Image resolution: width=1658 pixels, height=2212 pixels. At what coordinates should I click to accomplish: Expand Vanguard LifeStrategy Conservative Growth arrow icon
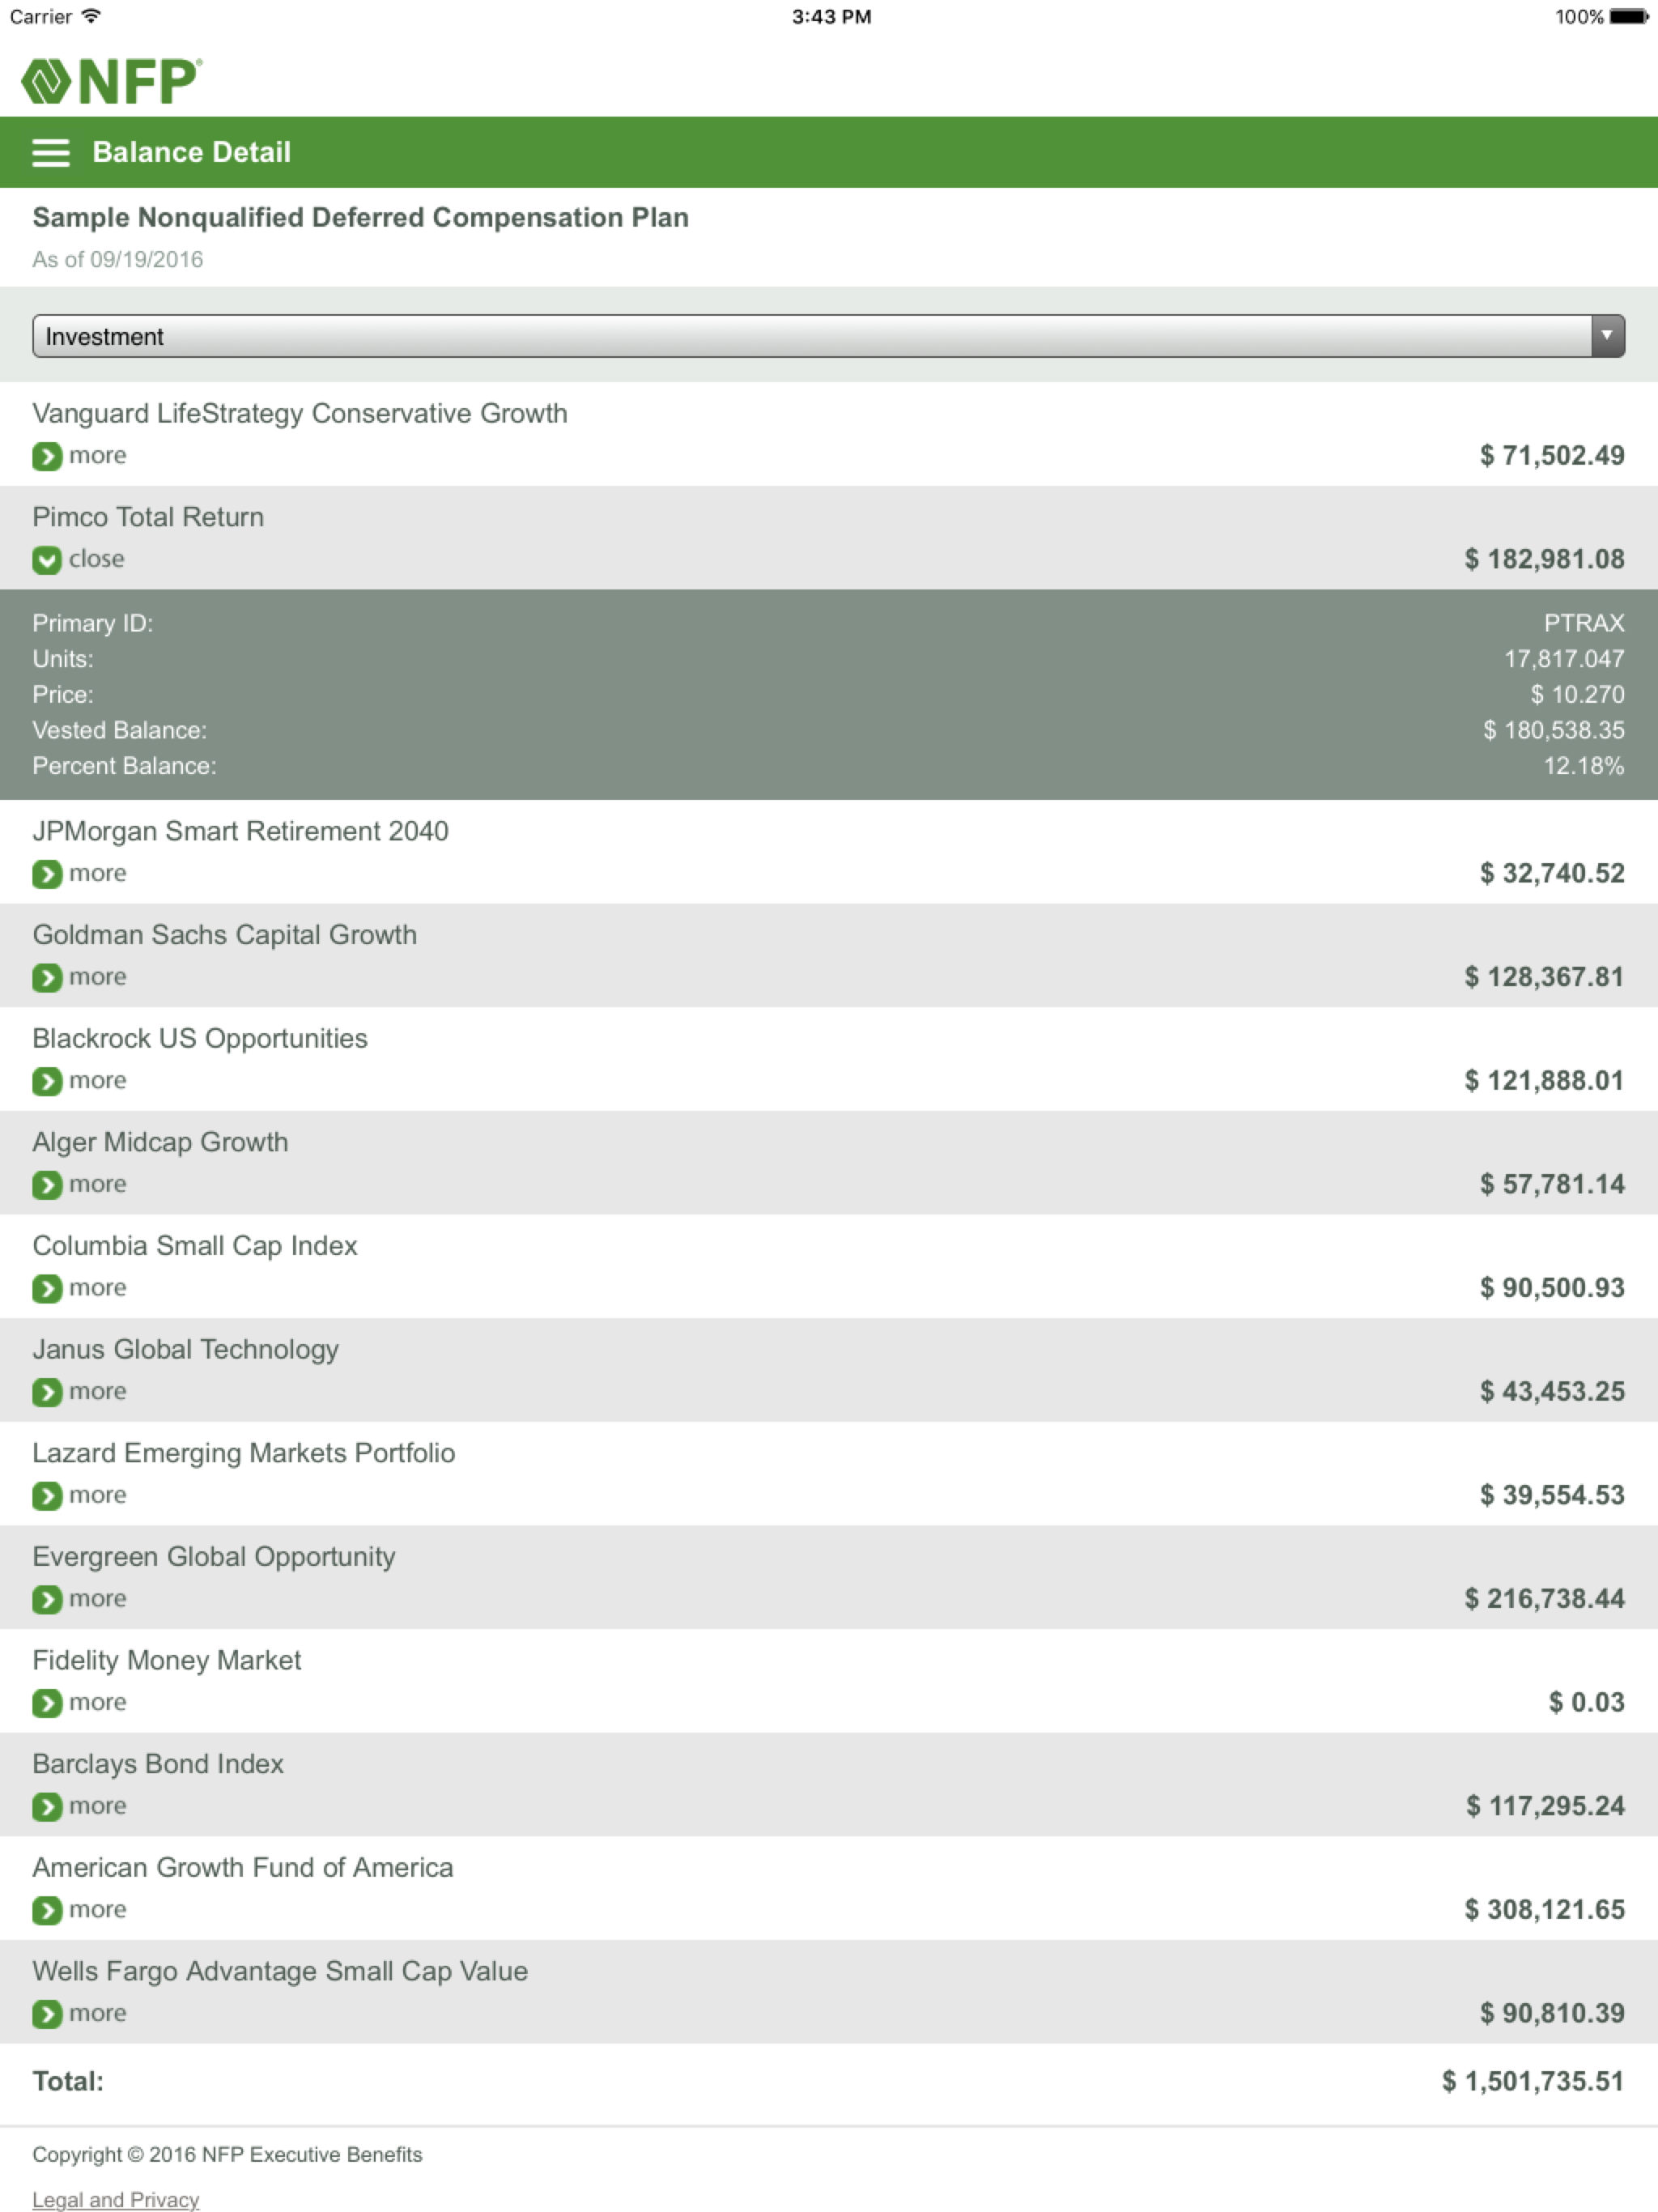click(x=47, y=456)
